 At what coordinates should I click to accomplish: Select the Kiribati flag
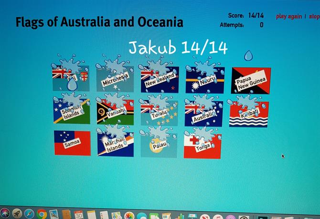[249, 114]
